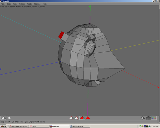Click the blue-yellow tray icon
The image size is (160, 128).
145,126
